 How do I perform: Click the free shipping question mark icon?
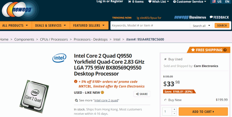coord(225,50)
